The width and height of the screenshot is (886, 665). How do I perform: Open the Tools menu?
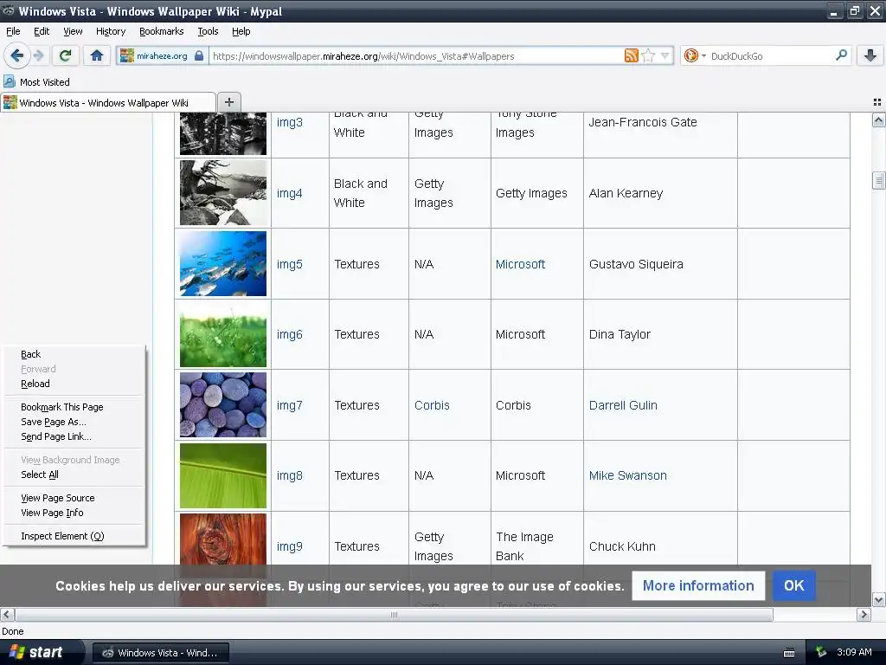pyautogui.click(x=208, y=32)
